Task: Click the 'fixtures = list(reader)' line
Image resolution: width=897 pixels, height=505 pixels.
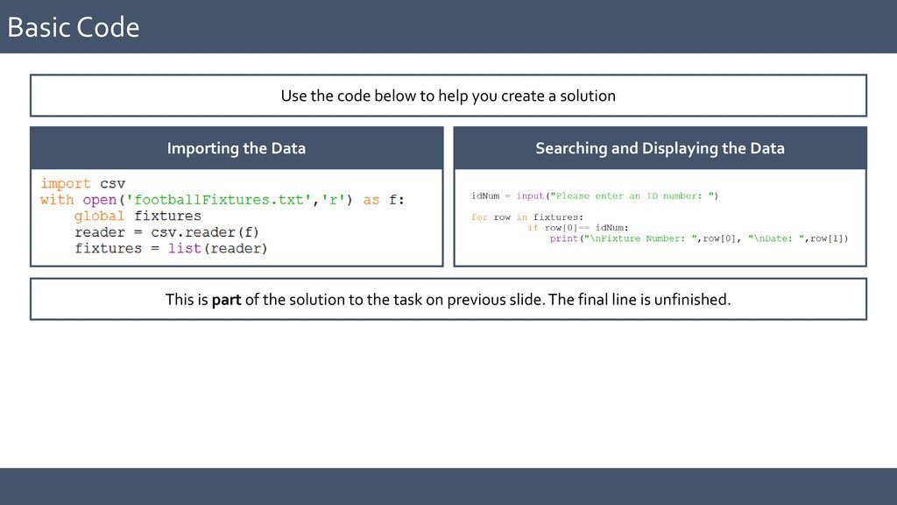Action: 171,248
